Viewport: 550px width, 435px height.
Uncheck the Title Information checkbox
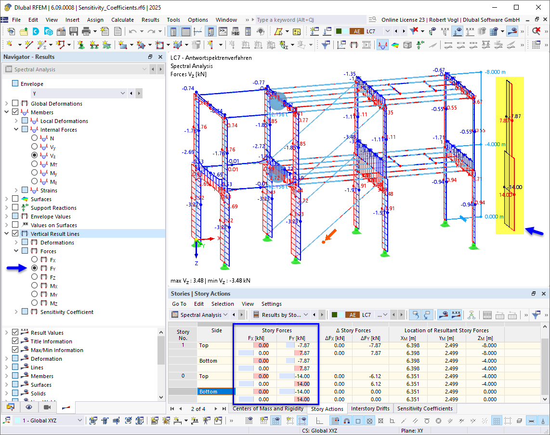coord(15,341)
